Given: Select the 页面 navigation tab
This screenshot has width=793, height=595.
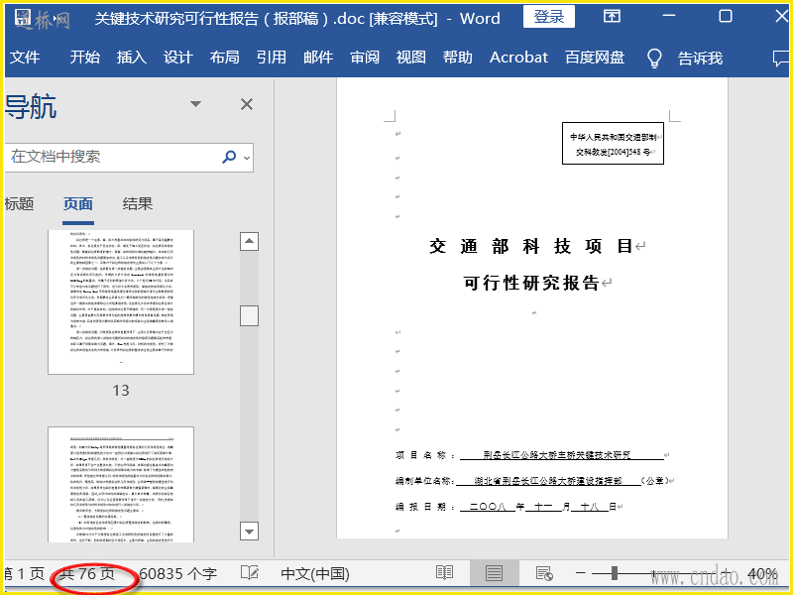Looking at the screenshot, I should pyautogui.click(x=78, y=204).
